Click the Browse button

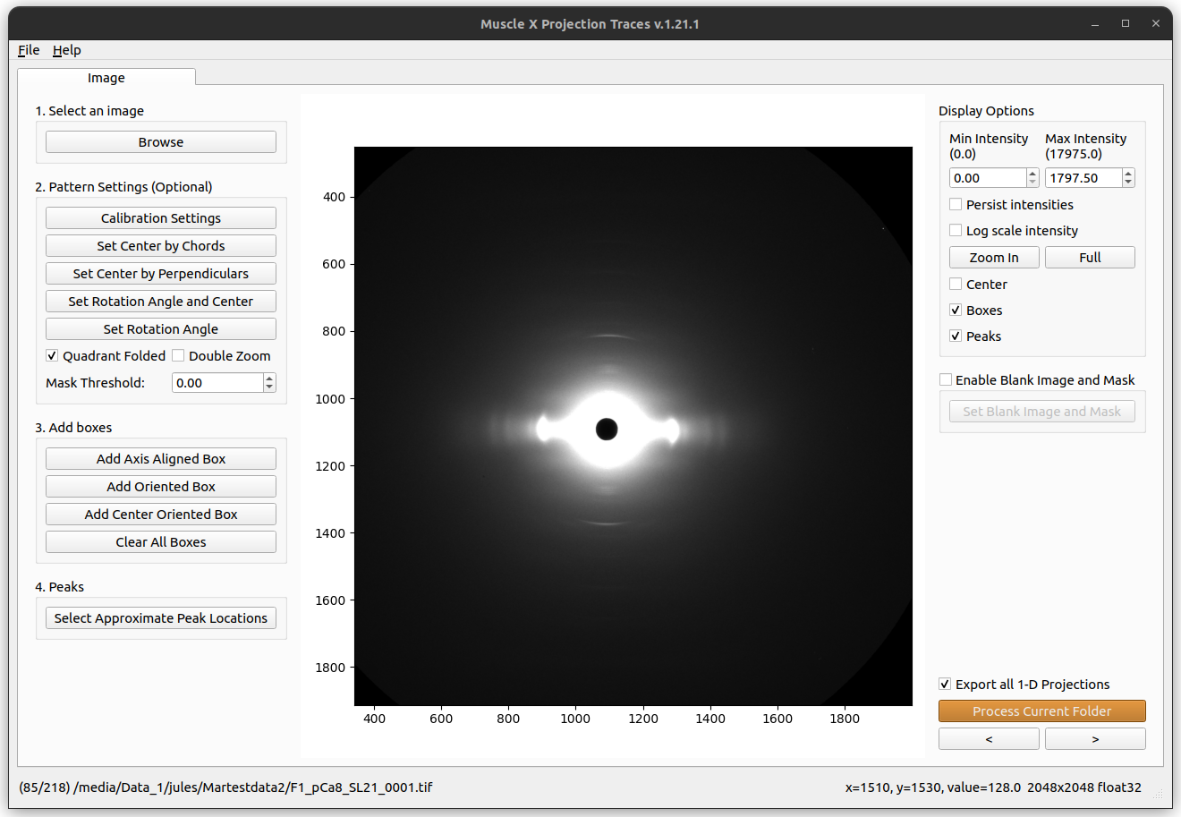click(x=161, y=142)
